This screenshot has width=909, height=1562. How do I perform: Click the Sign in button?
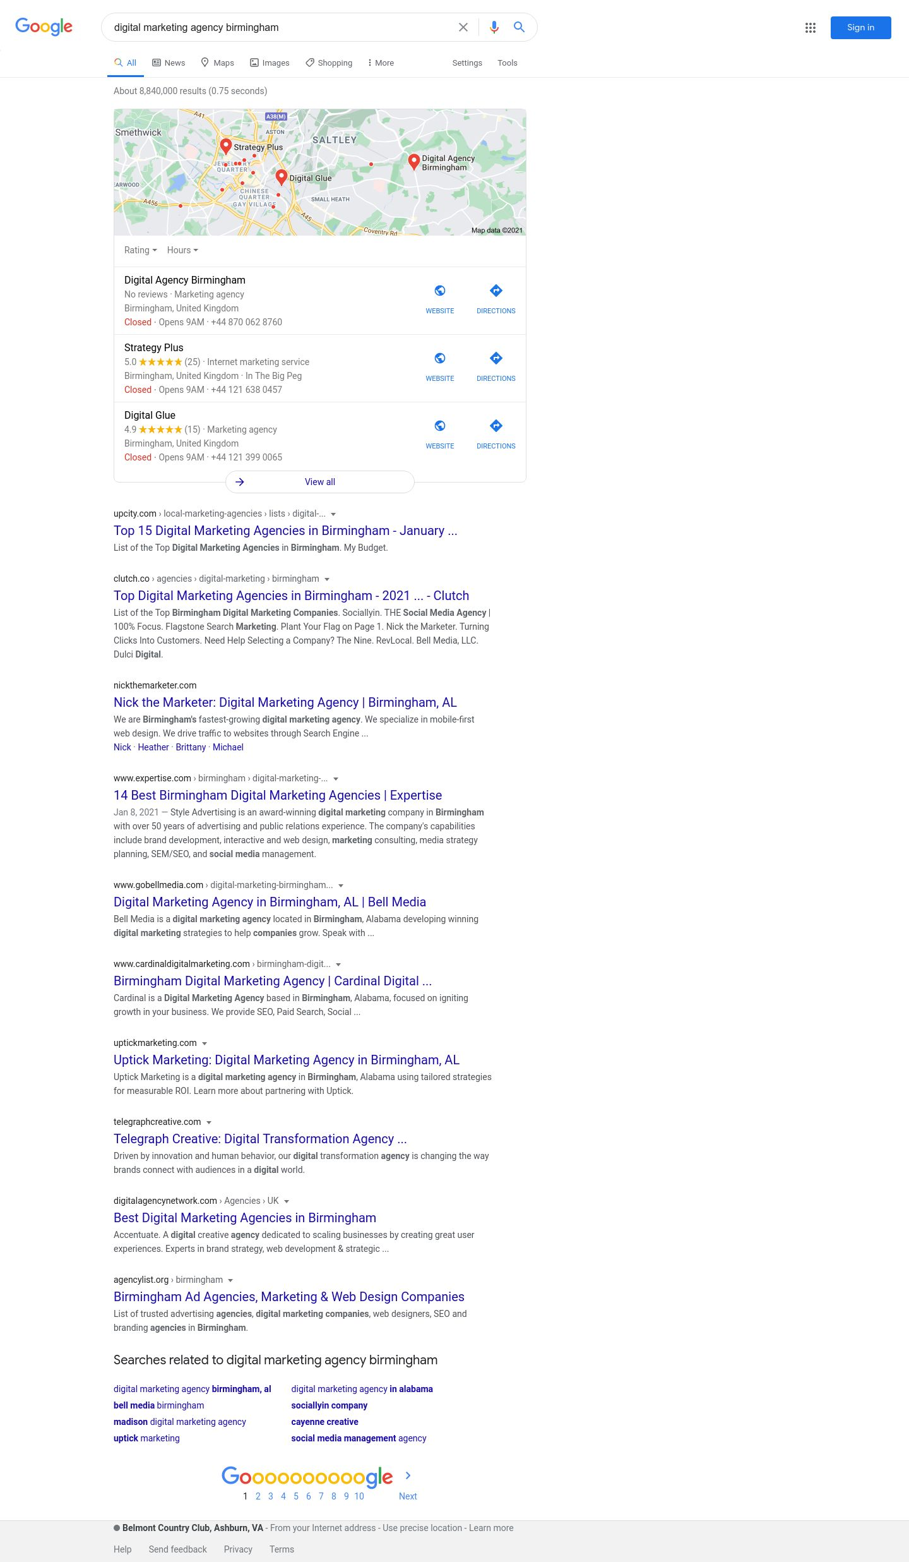click(x=860, y=28)
